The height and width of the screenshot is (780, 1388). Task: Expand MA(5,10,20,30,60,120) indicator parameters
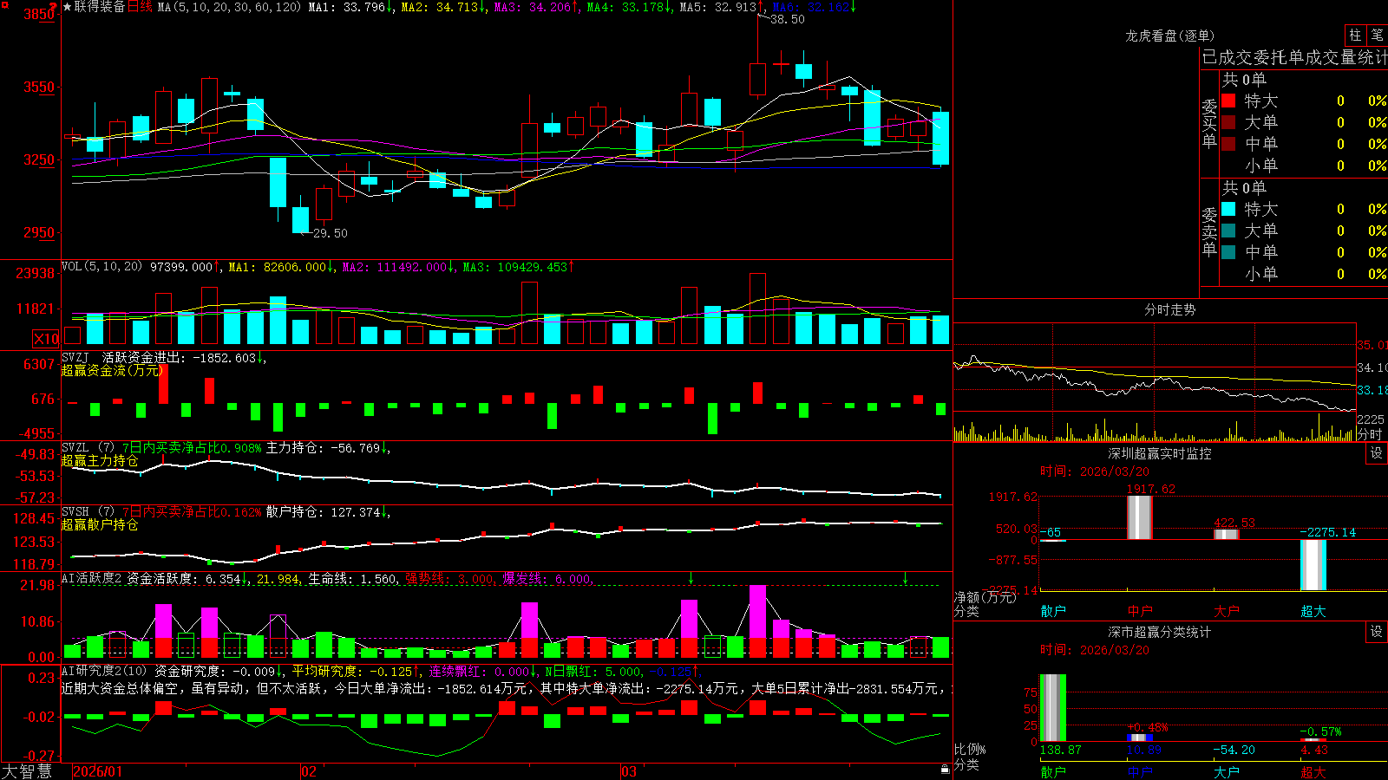(x=230, y=7)
